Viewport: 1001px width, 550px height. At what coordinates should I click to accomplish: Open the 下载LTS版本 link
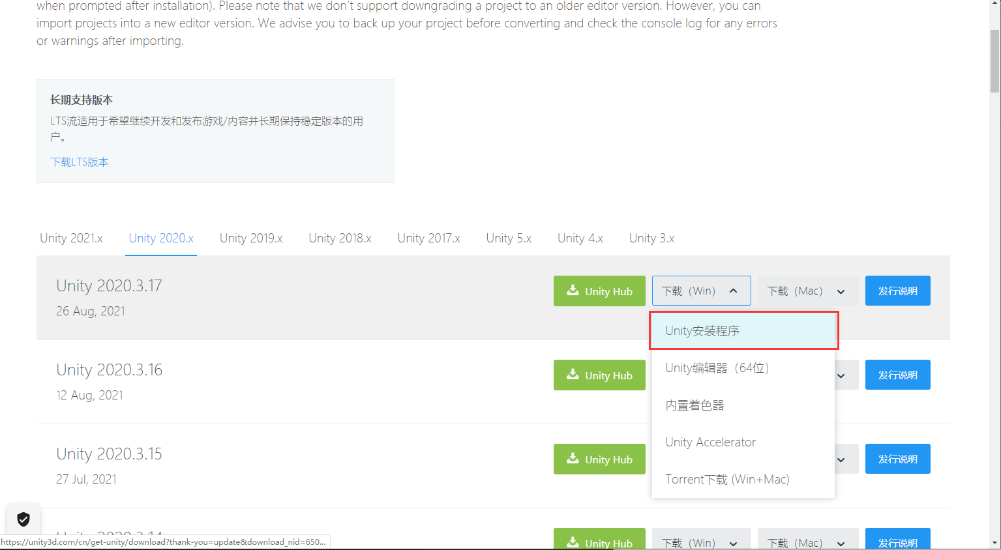pyautogui.click(x=79, y=162)
